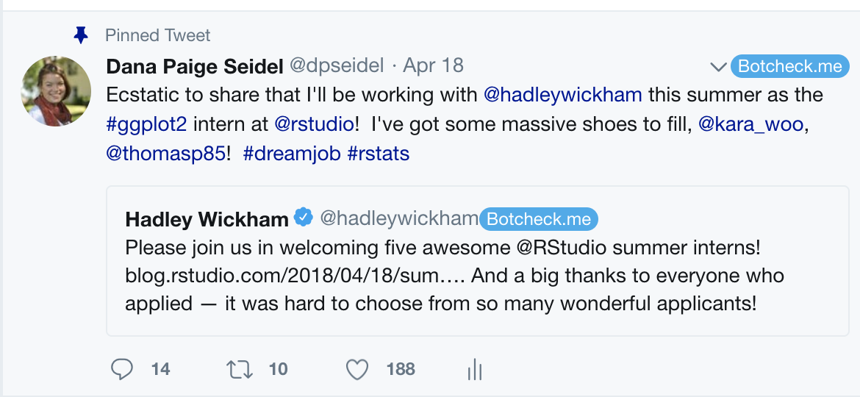
Task: Retweet Dana's pinned tweet
Action: (x=240, y=370)
